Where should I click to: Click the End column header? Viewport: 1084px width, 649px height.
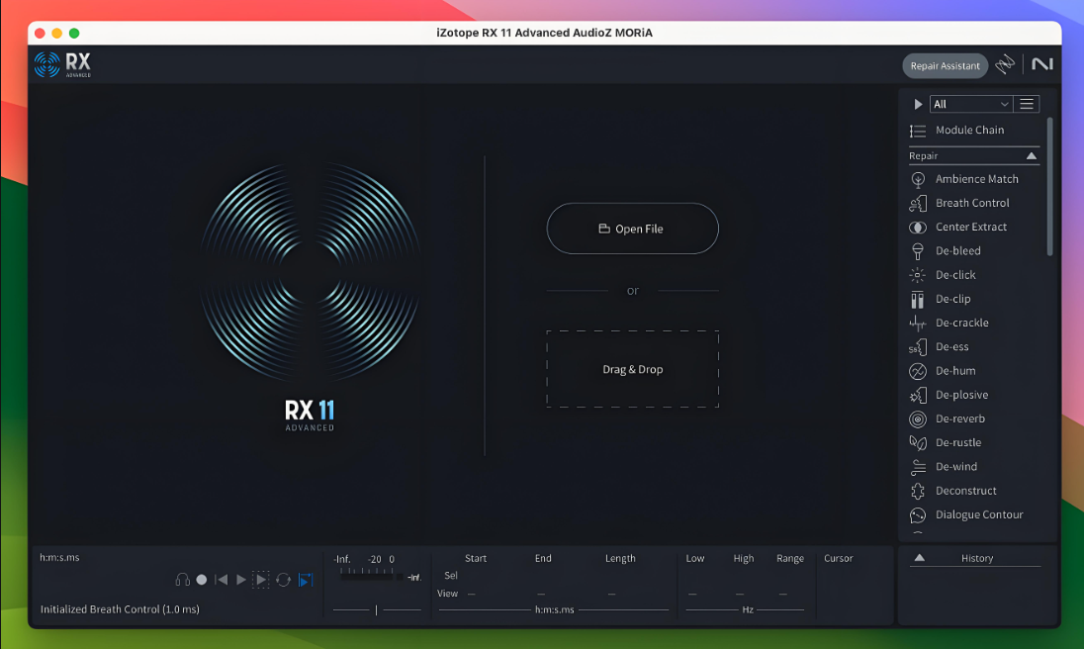pos(543,558)
